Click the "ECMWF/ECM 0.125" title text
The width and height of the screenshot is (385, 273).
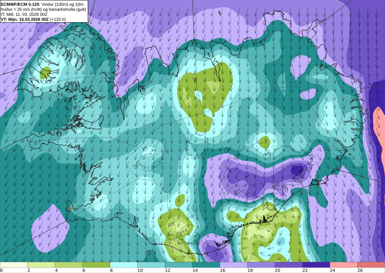click(20, 4)
